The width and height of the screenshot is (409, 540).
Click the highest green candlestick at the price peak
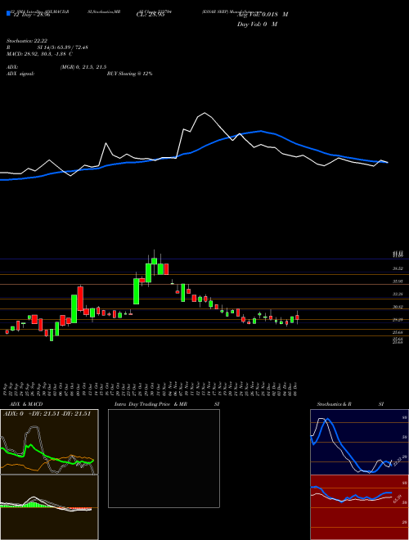tap(155, 261)
